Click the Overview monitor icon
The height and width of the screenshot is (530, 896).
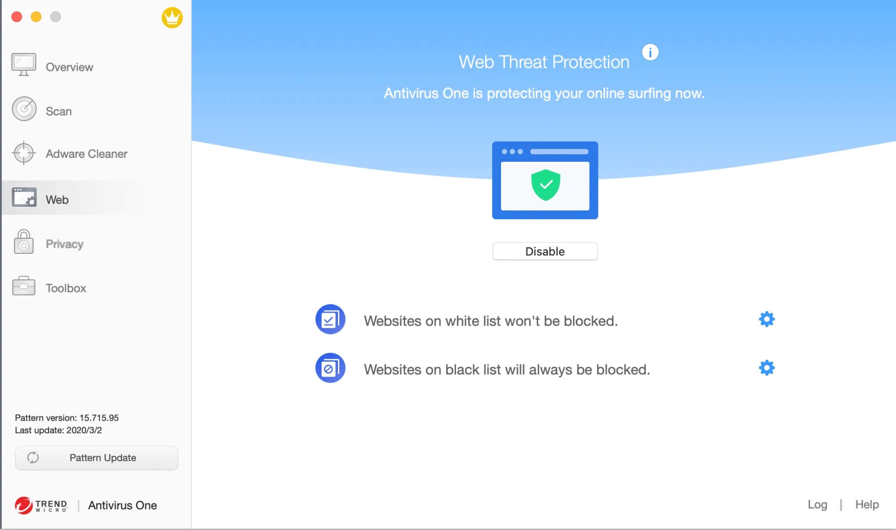coord(24,65)
